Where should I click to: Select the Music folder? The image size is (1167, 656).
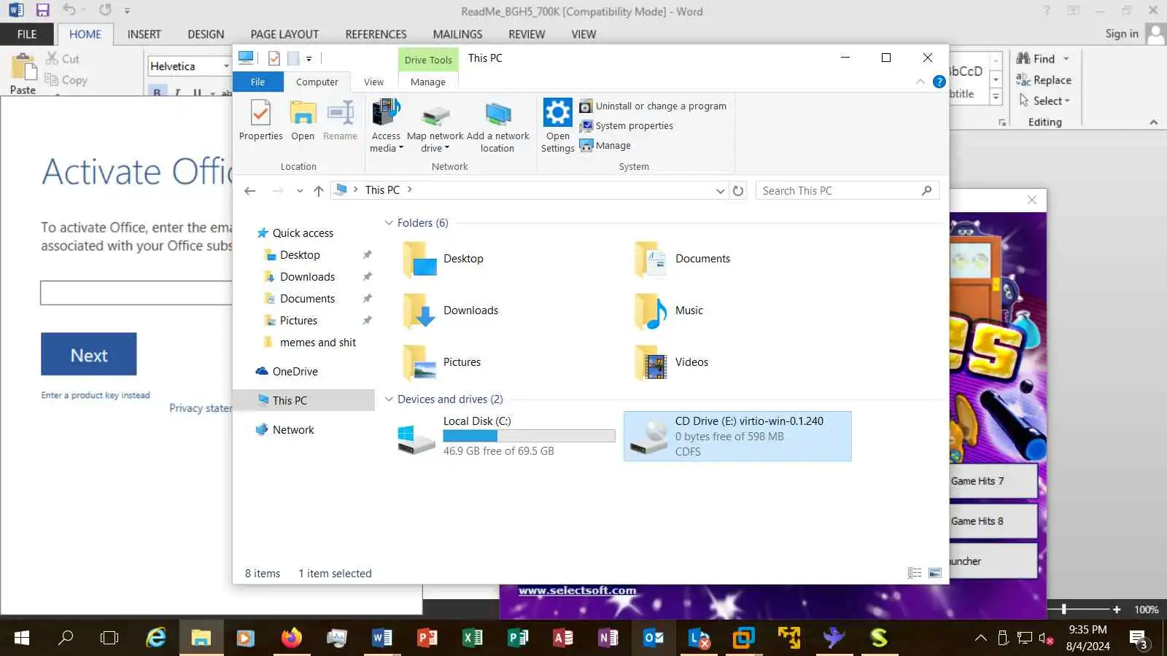pos(670,311)
